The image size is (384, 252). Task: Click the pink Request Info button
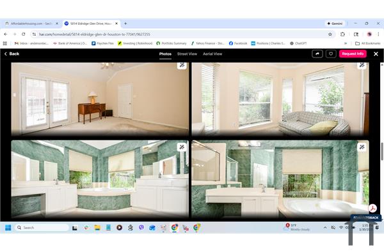pos(353,54)
